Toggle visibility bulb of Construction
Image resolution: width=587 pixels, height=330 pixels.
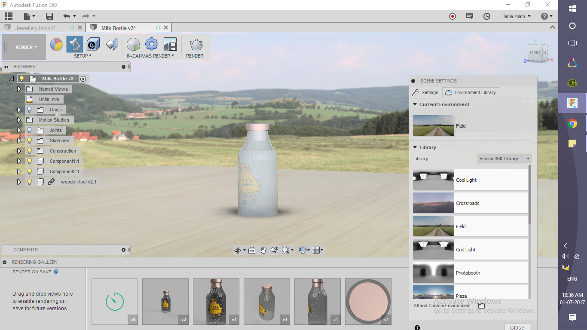pos(30,151)
